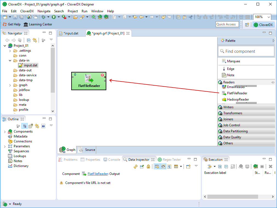Screen dimensions: 277x208
Task: Open the 100% zoom level dropdown
Action: pyautogui.click(x=268, y=17)
